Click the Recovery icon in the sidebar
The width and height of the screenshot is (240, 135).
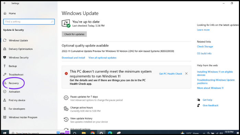coord(5,83)
